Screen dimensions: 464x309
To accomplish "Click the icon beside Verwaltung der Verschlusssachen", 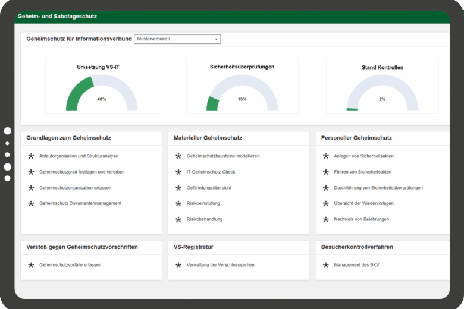I will coord(178,265).
